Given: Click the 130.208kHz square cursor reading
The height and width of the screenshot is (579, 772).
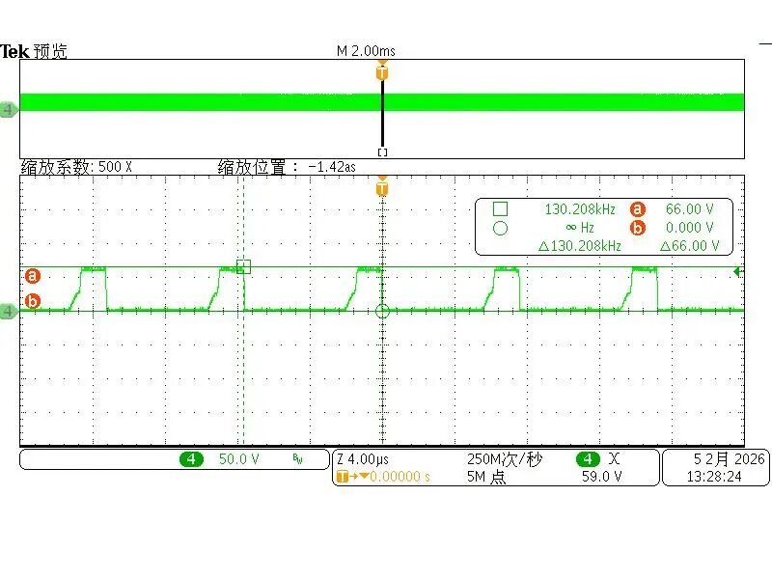Looking at the screenshot, I should [x=580, y=209].
